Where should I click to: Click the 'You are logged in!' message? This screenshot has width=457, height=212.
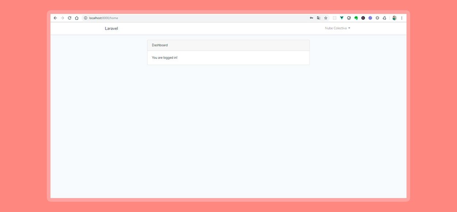tap(165, 58)
